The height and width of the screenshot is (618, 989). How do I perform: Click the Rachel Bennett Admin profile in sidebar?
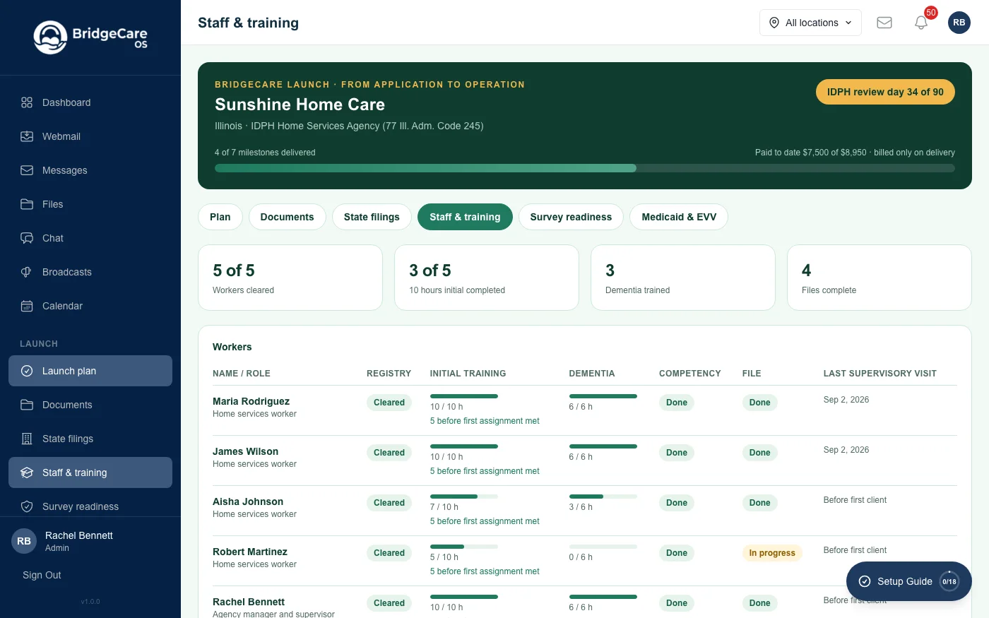coord(90,541)
